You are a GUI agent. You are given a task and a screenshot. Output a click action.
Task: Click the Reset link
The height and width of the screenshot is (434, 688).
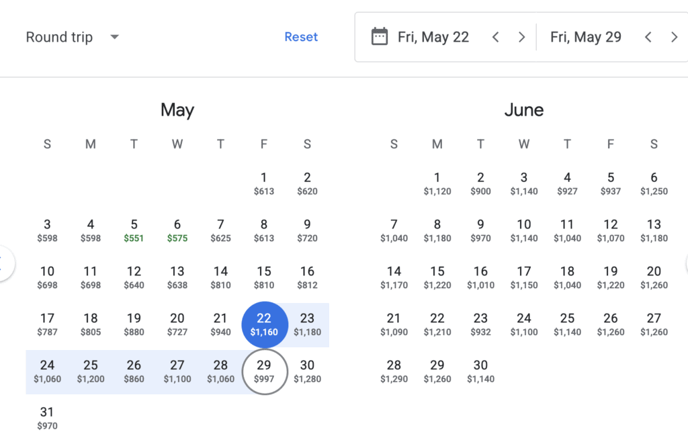pos(301,37)
